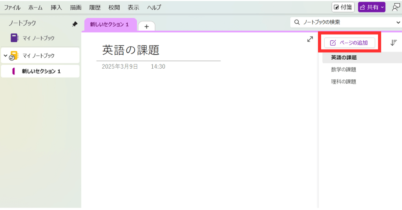This screenshot has height=210, width=402.
Task: Click the expand page diagonal arrow icon
Action: (x=310, y=39)
